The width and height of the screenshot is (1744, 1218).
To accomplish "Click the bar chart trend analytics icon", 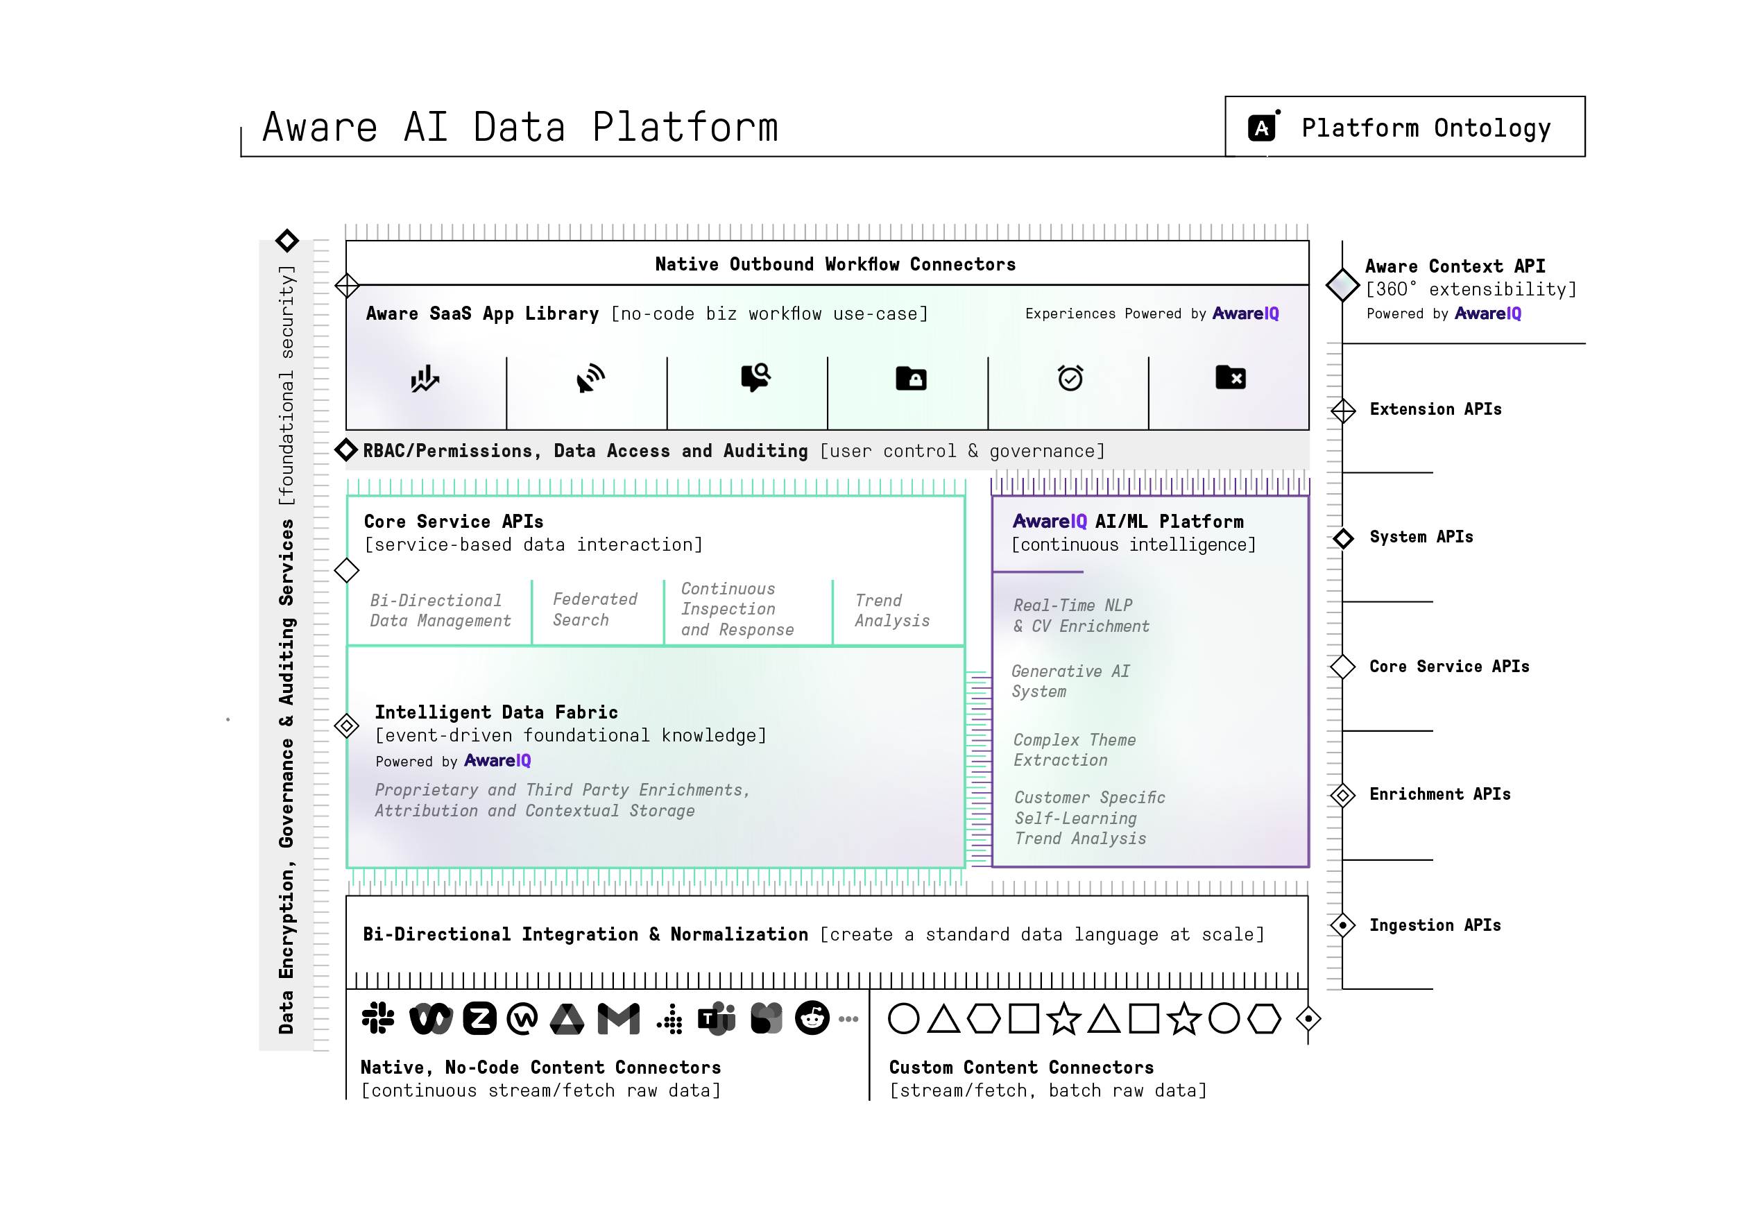I will click(425, 378).
